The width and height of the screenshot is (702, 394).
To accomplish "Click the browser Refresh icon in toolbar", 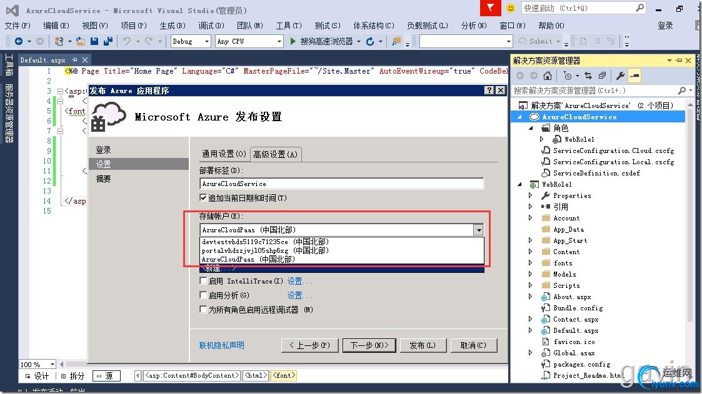I will 370,41.
